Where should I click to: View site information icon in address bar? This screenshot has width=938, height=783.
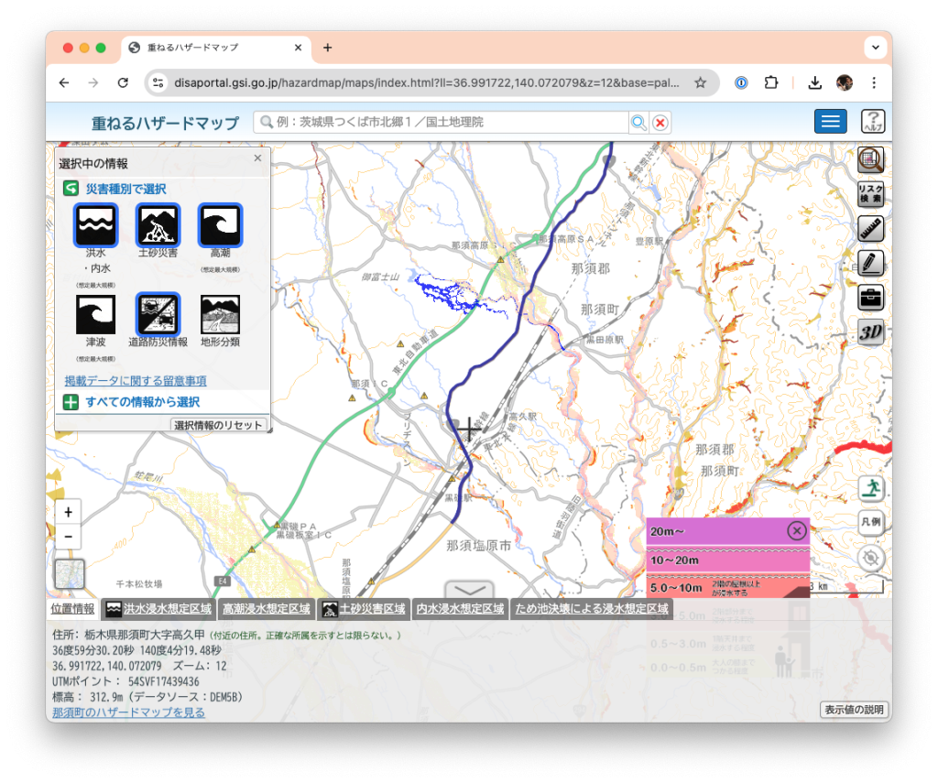click(x=158, y=82)
